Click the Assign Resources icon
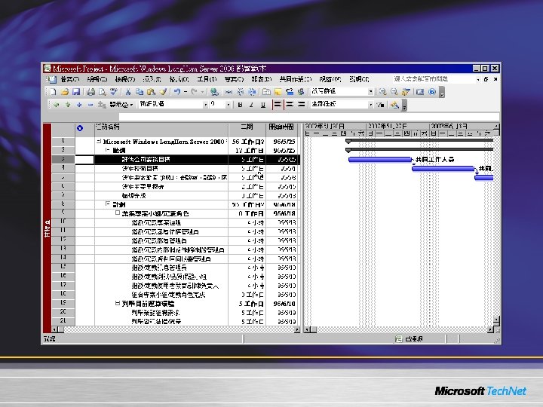Image resolution: width=543 pixels, height=407 pixels. tap(290, 92)
